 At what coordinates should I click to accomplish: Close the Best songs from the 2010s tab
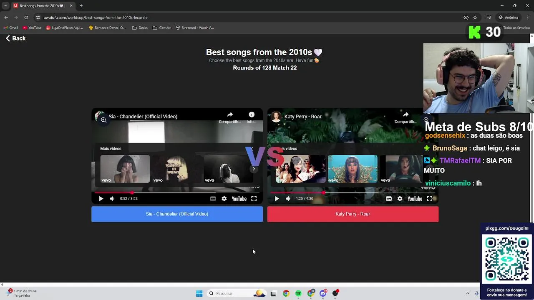tap(71, 6)
